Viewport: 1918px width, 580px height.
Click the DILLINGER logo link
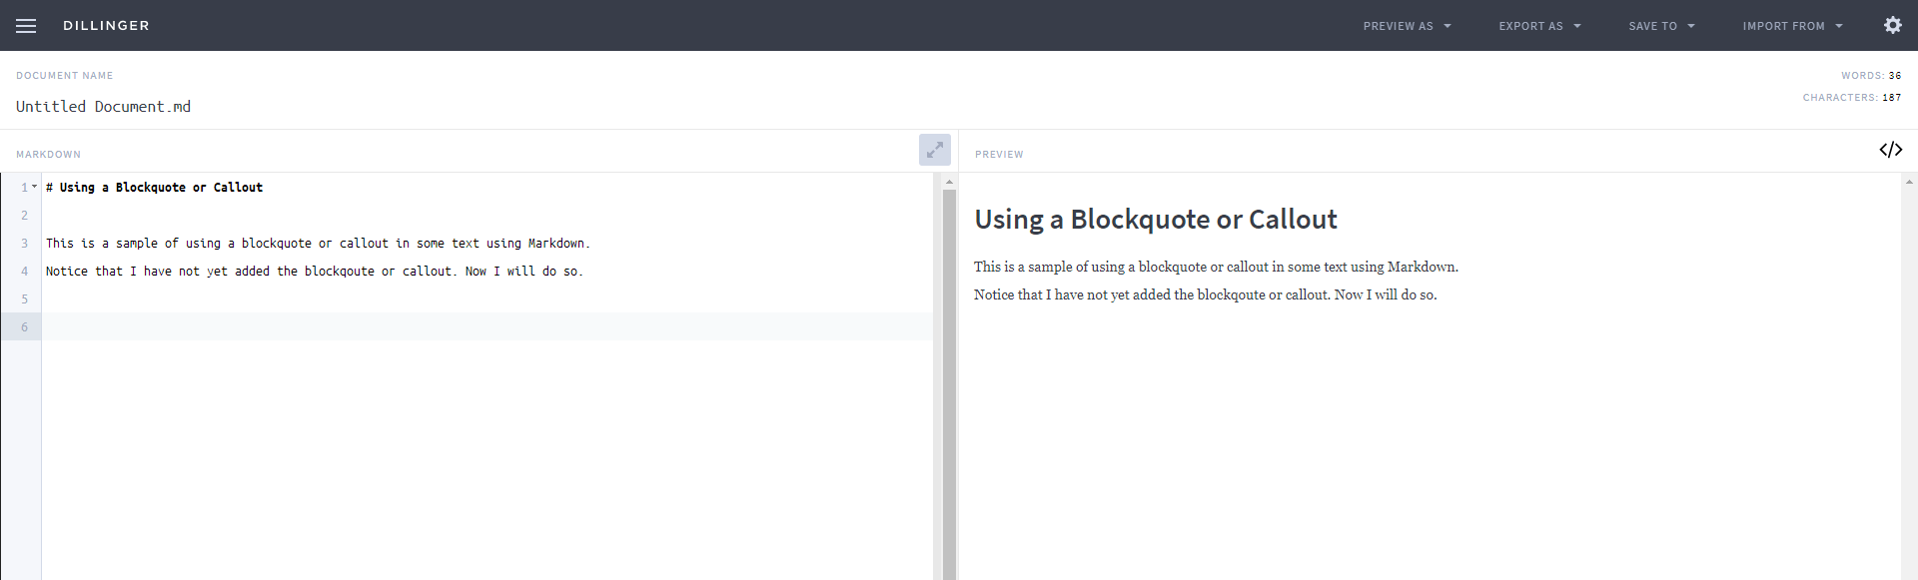(106, 26)
